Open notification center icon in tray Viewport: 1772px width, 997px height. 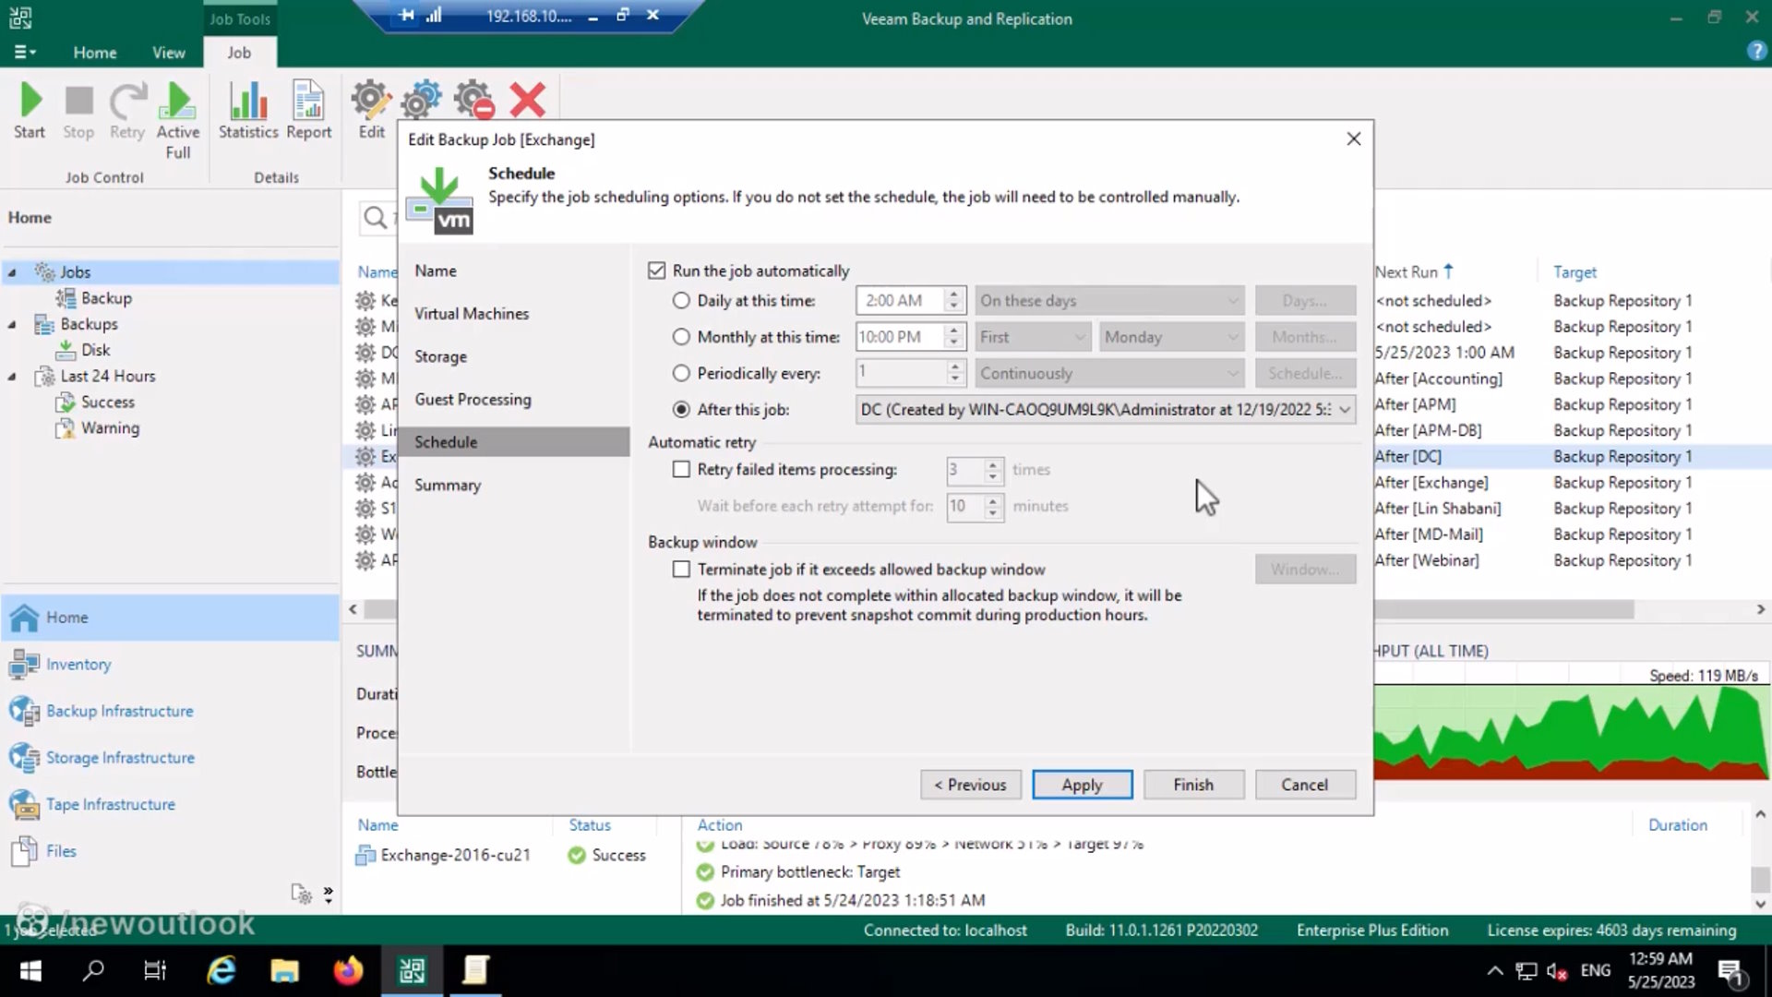[1730, 971]
